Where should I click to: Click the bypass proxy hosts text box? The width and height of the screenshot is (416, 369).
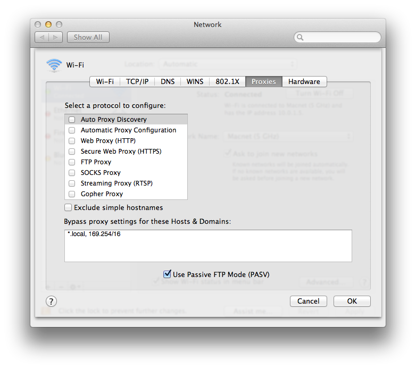click(x=208, y=246)
